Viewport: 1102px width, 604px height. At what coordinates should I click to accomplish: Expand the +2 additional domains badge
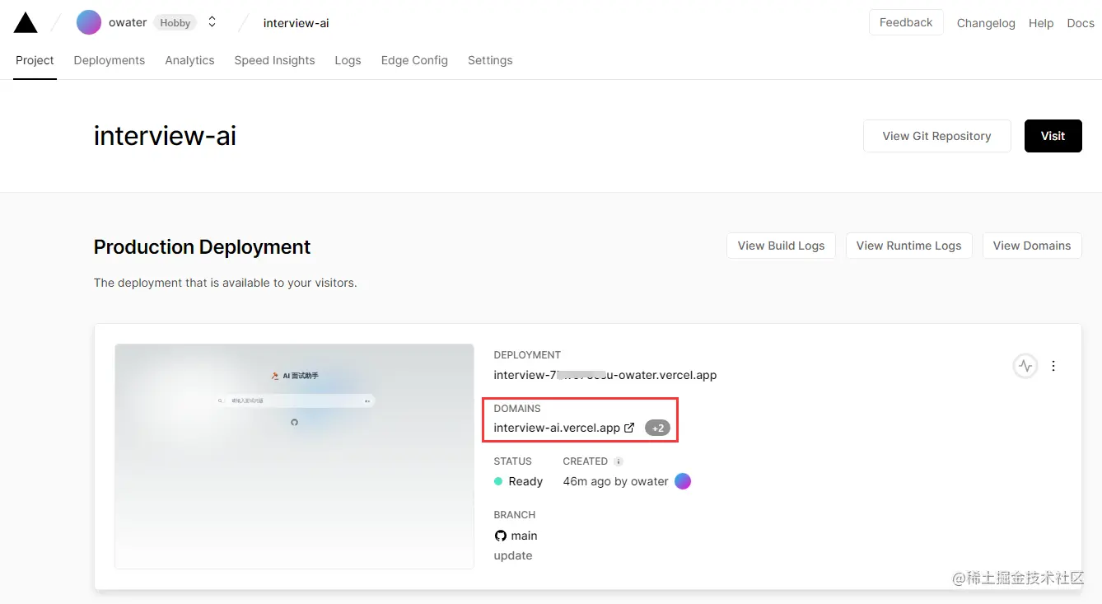pyautogui.click(x=657, y=428)
